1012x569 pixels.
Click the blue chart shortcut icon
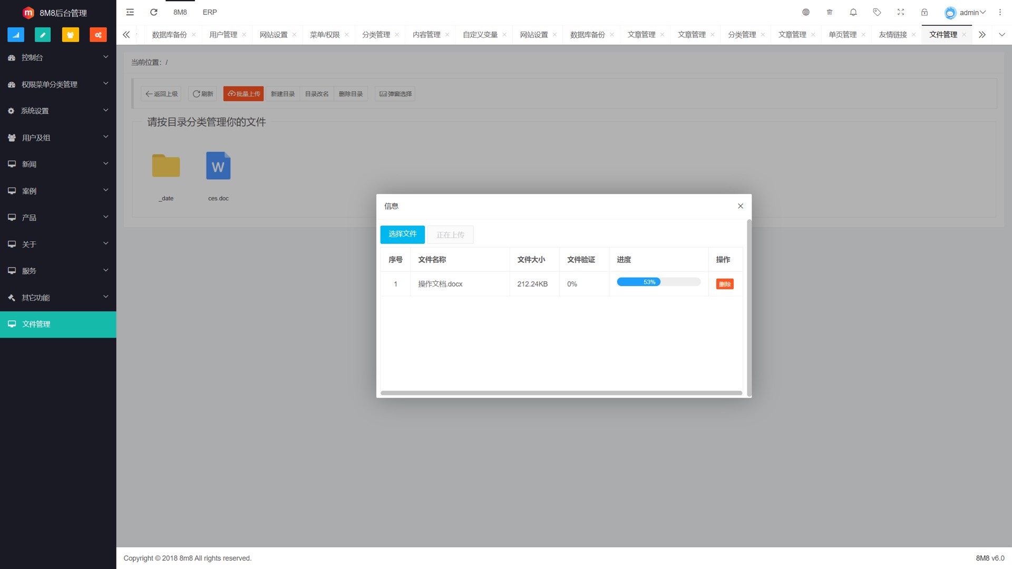16,35
